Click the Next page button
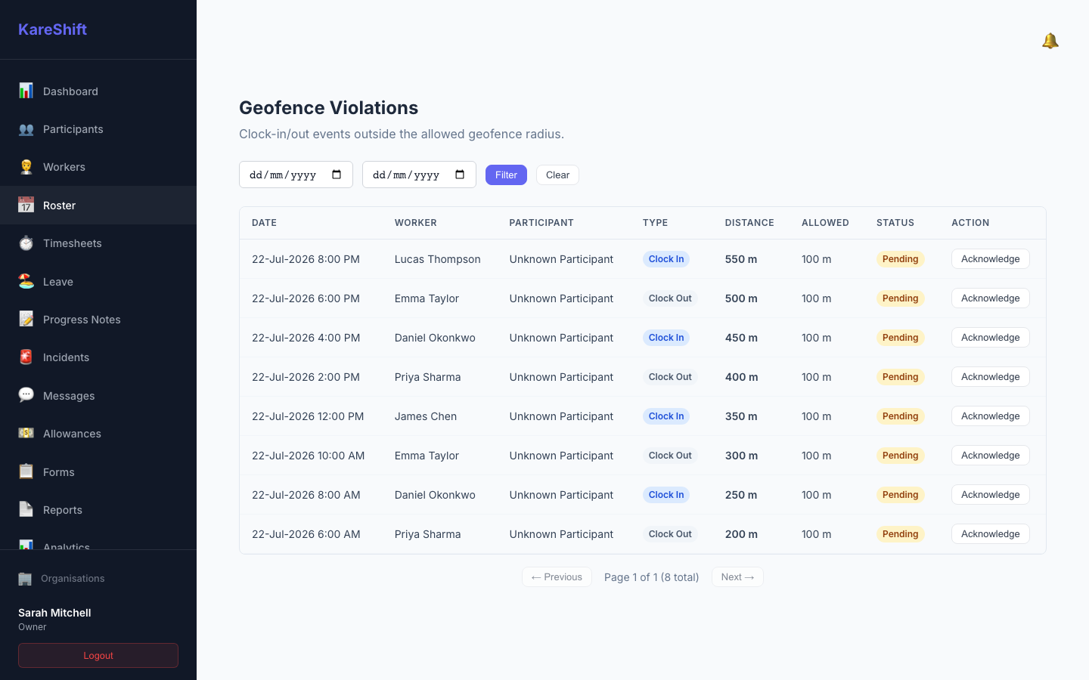This screenshot has width=1089, height=680. coord(737,577)
